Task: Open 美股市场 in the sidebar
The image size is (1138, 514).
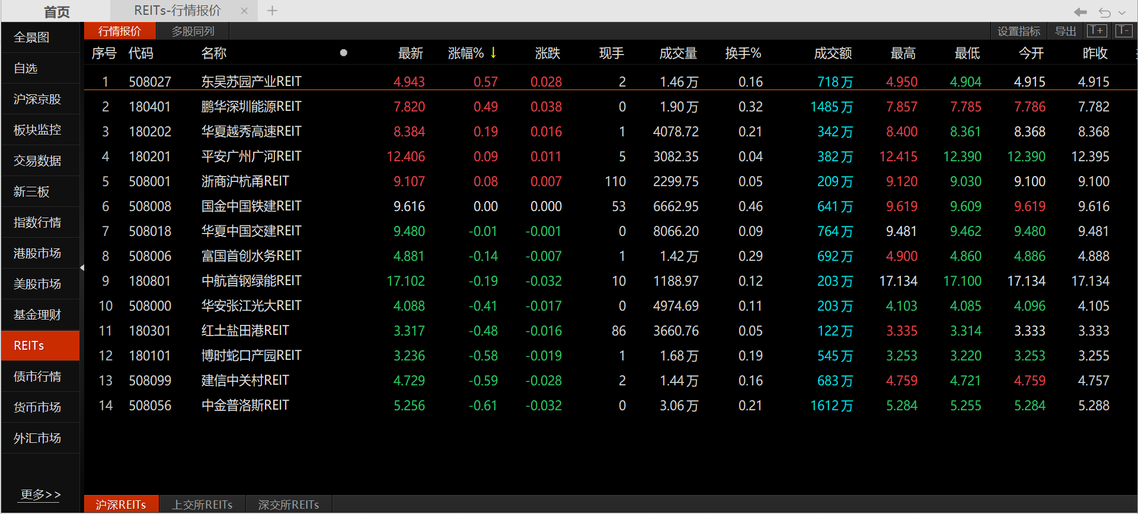Action: (x=40, y=284)
